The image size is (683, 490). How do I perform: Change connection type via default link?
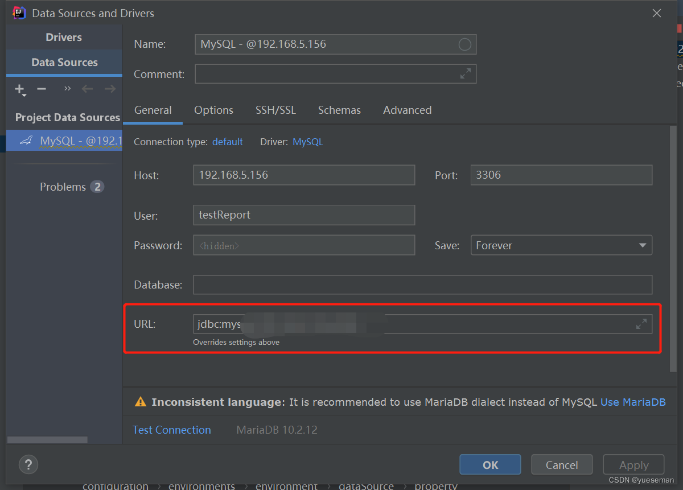228,142
